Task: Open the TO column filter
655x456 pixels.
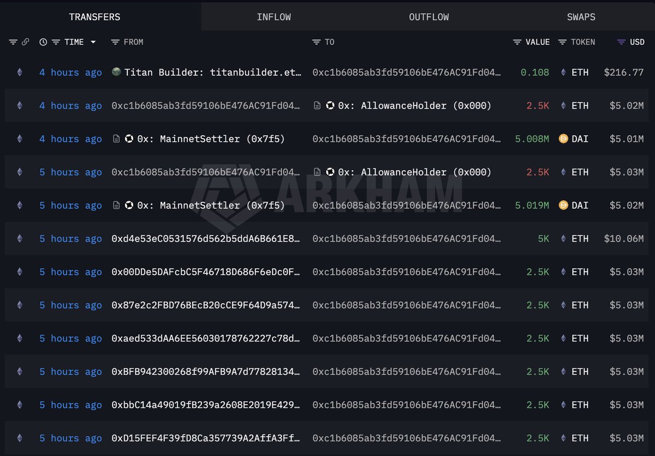Action: click(317, 42)
